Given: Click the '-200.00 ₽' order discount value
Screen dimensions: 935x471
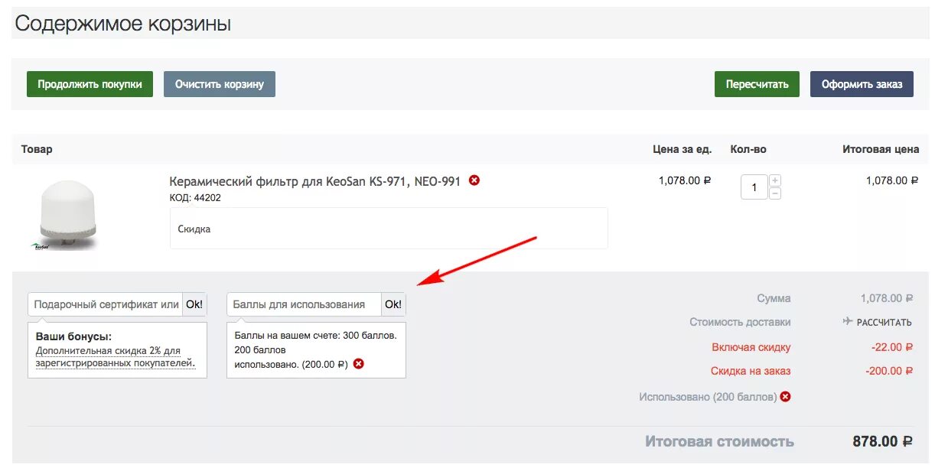Looking at the screenshot, I should 889,371.
